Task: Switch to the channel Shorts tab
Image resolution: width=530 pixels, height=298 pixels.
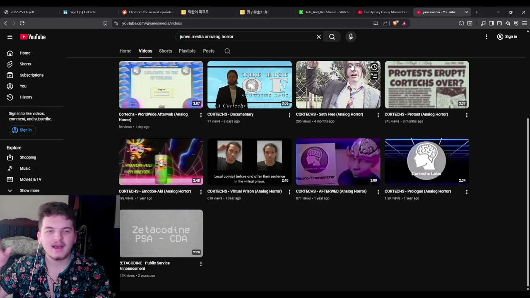Action: pyautogui.click(x=165, y=51)
